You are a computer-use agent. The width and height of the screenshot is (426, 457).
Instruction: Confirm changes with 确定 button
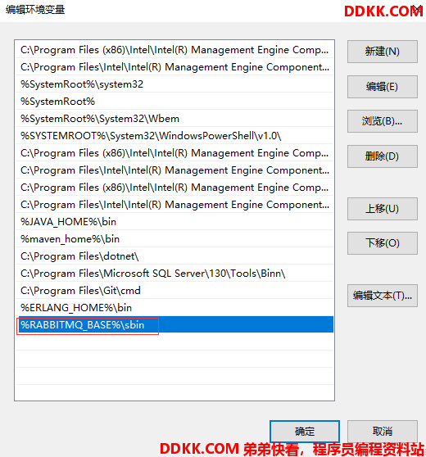305,432
